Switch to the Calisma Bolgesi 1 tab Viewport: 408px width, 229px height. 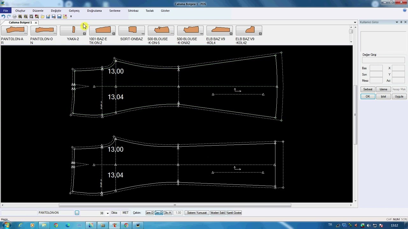tap(20, 23)
